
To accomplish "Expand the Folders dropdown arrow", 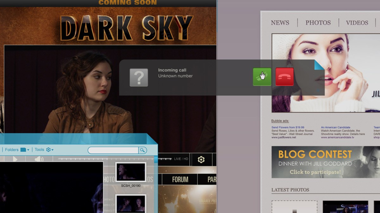I will pos(28,150).
